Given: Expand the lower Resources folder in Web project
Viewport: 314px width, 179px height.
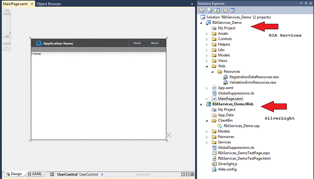Looking at the screenshot, I should [207, 137].
